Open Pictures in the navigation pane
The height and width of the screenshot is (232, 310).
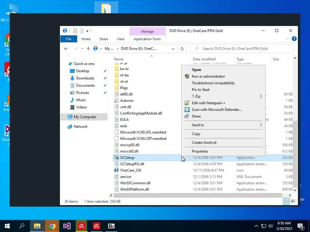coord(82,93)
